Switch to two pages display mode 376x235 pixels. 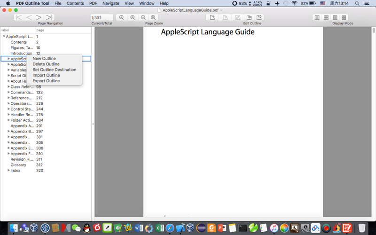pos(335,17)
